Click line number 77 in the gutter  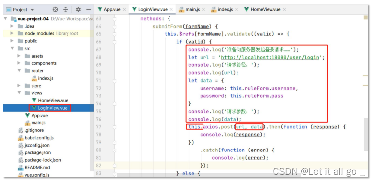pyautogui.click(x=98, y=127)
